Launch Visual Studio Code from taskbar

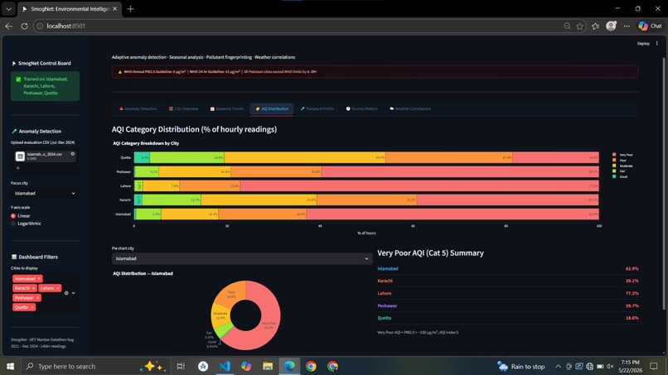tap(225, 366)
